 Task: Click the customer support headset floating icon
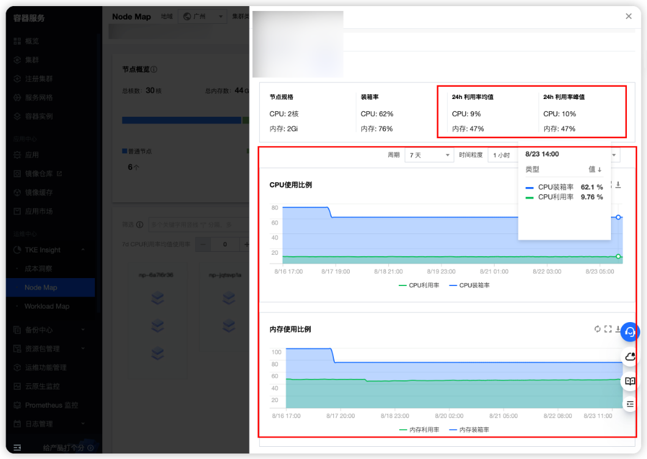630,332
